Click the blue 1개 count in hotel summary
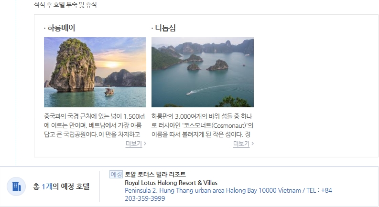Image resolution: width=379 pixels, height=207 pixels. click(x=47, y=186)
